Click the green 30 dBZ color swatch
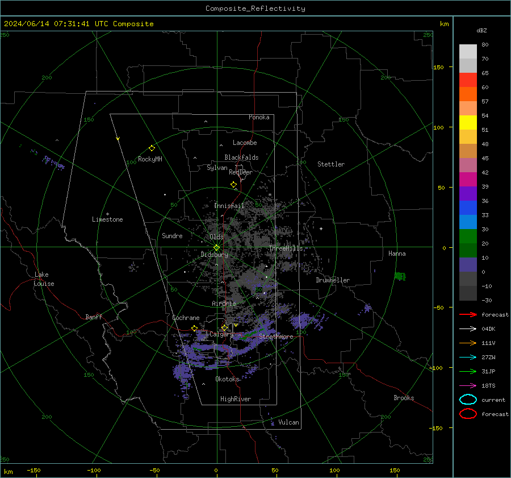Viewport: 511px width, 478px height. 468,236
